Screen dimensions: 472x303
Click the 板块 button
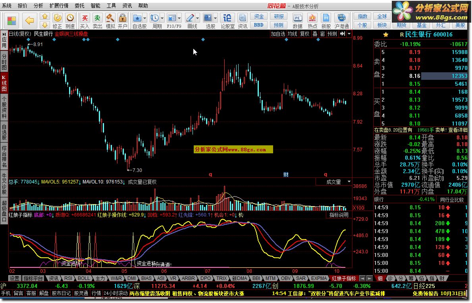[382, 25]
